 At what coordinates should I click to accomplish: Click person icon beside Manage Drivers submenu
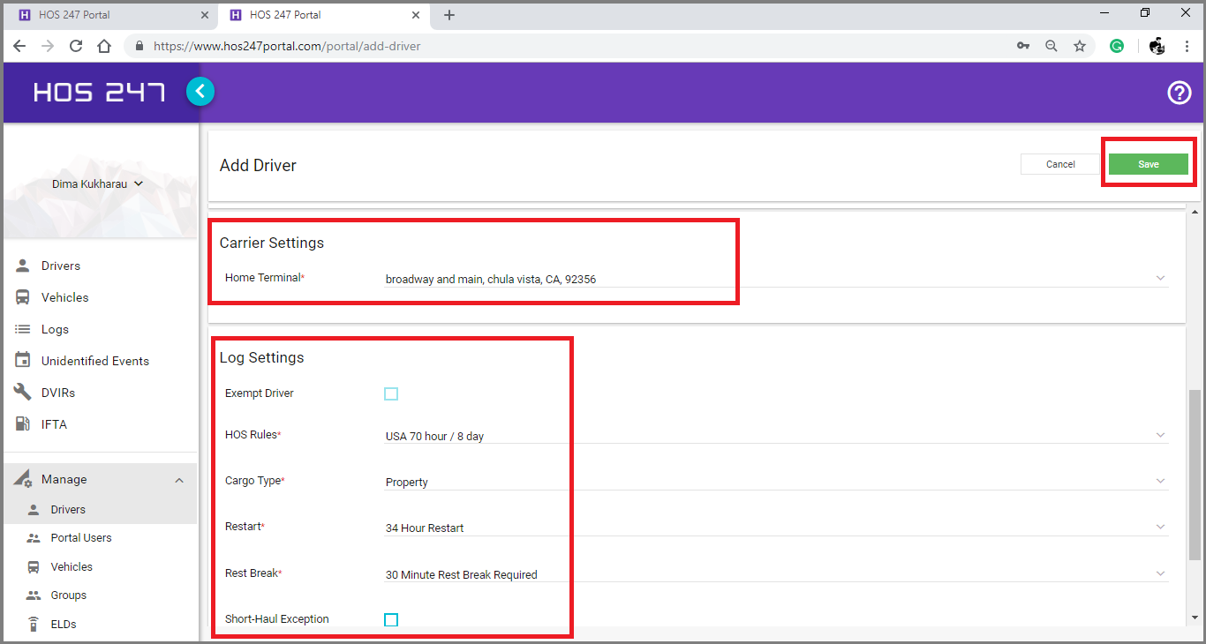click(x=34, y=510)
